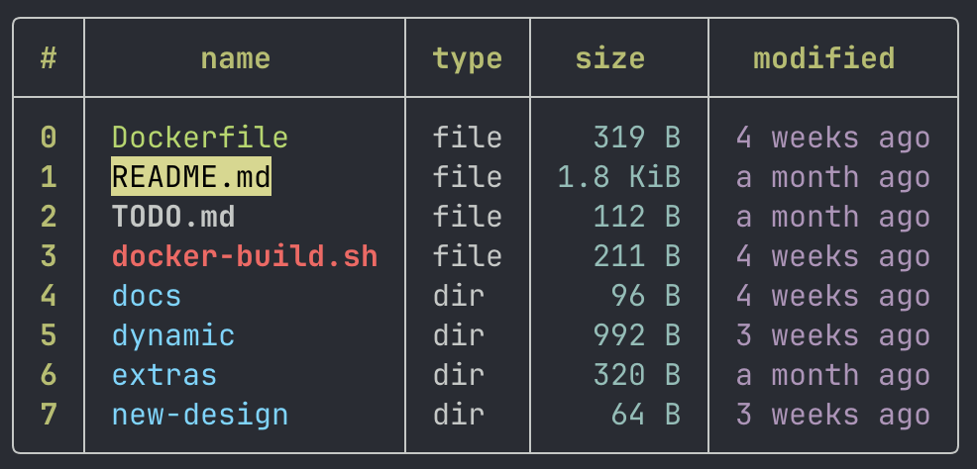The image size is (977, 469).
Task: Open the dynamic directory
Action: click(173, 335)
